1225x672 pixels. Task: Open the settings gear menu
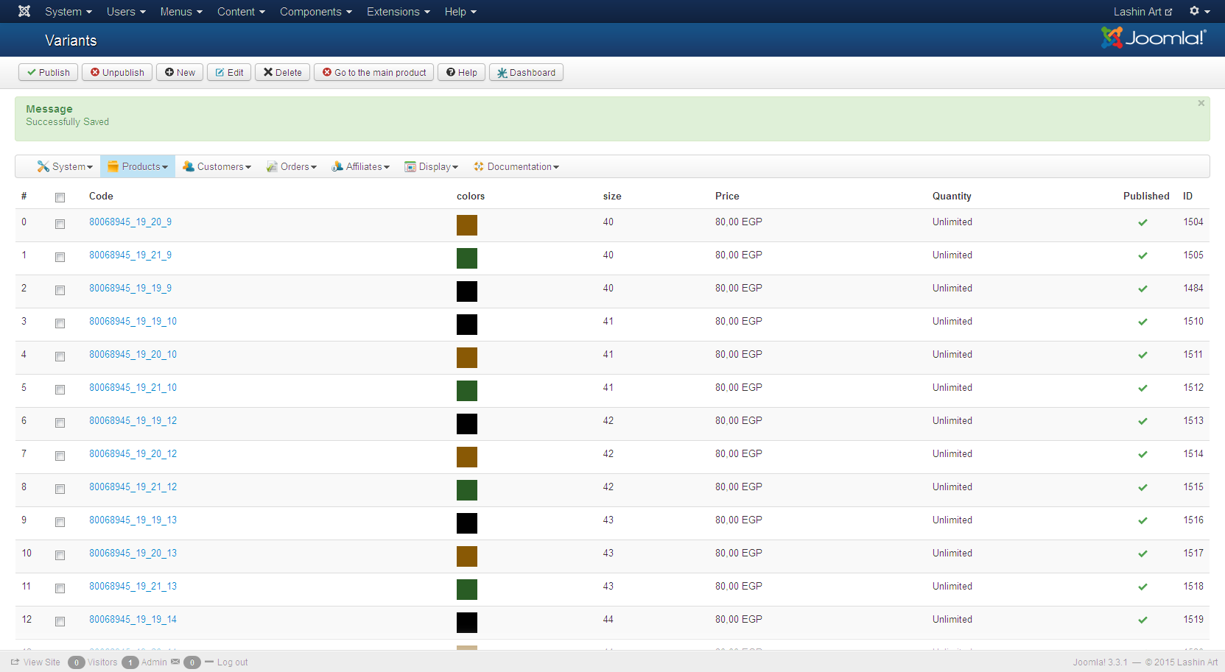pos(1199,11)
